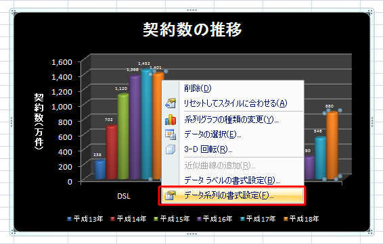Click the orange 880 bar on the right
383x244 pixels.
click(x=332, y=145)
